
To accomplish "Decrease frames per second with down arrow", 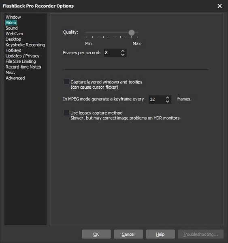I will click(123, 55).
